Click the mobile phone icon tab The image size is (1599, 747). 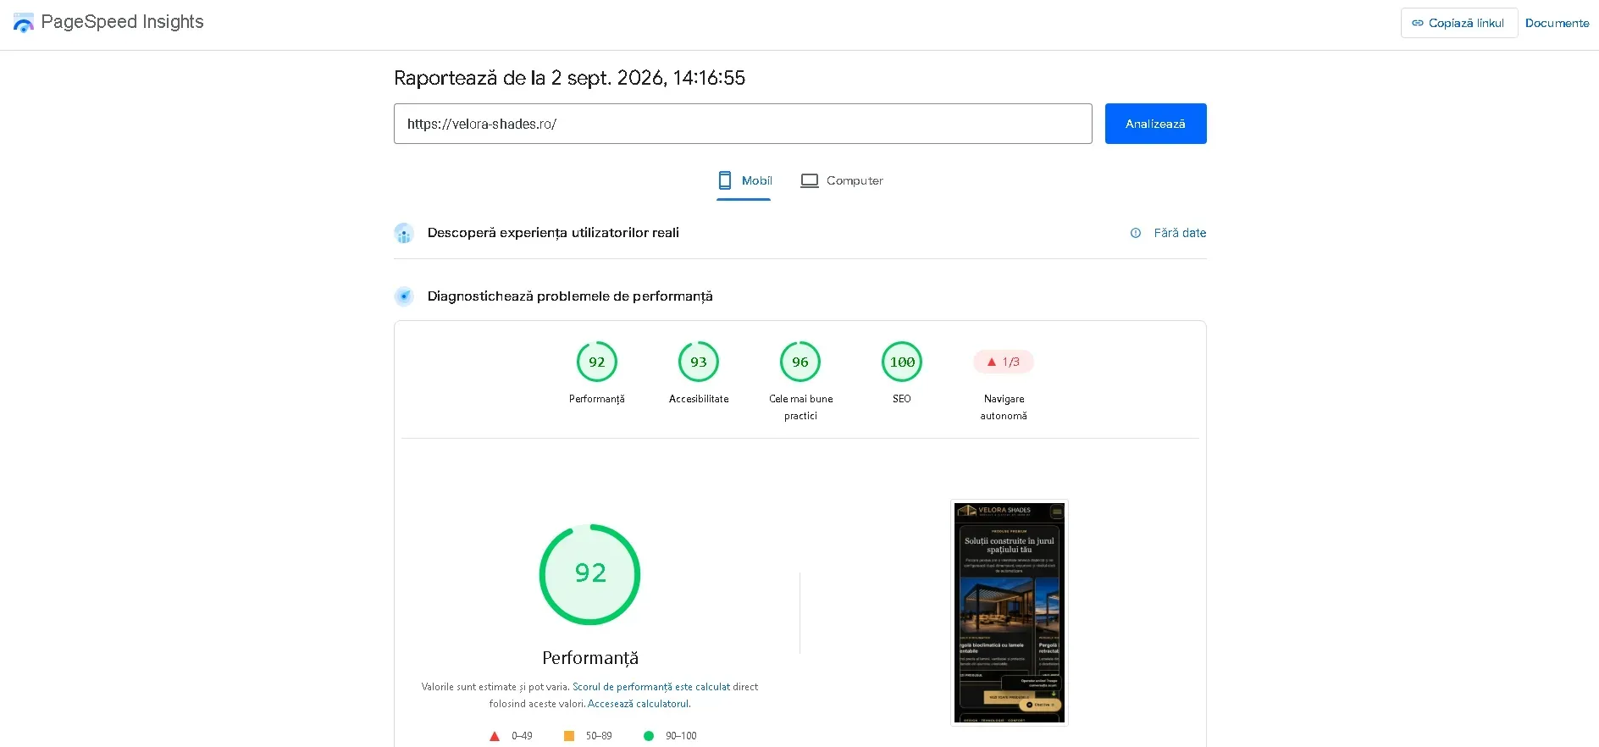coord(725,180)
